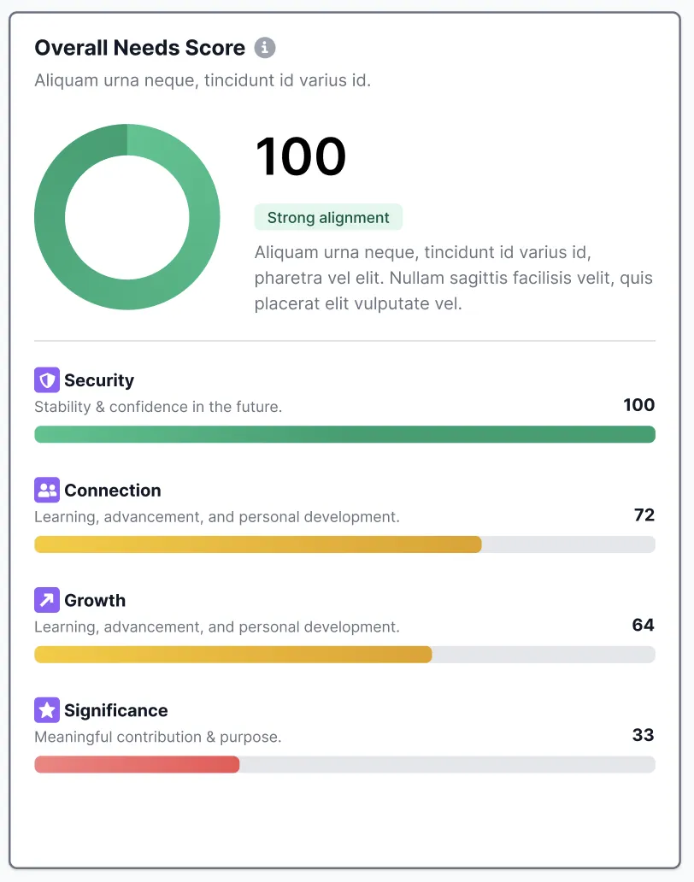Select the Growth heading label

[95, 600]
